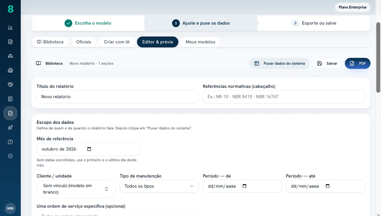Image resolution: width=381 pixels, height=216 pixels.
Task: Open the document page icon in sidebar
Action: click(x=10, y=42)
